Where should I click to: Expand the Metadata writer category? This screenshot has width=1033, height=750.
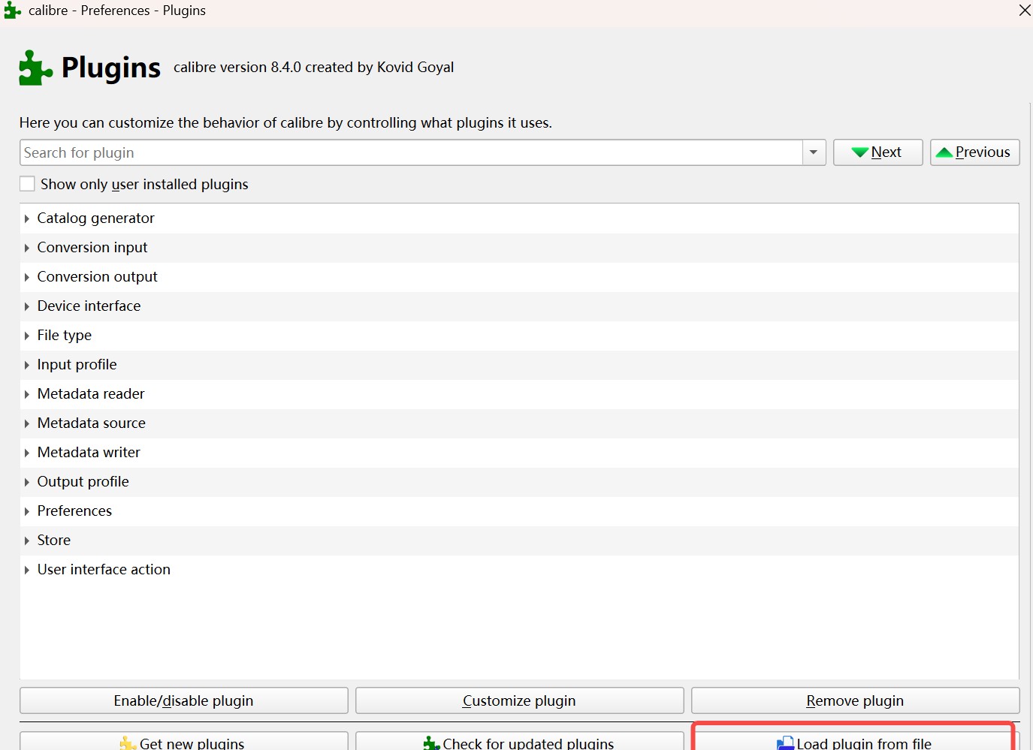click(27, 453)
